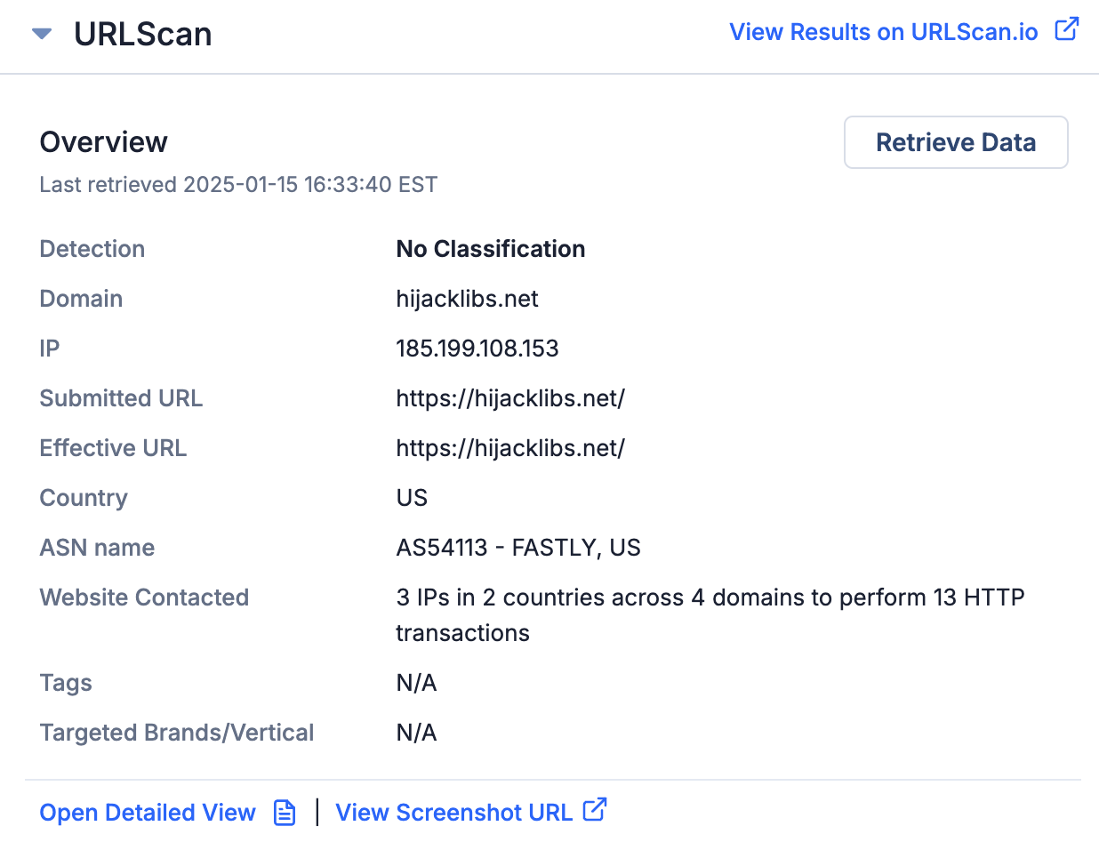Follow the View Results on URLScan.io link
This screenshot has height=866, width=1099.
(883, 31)
